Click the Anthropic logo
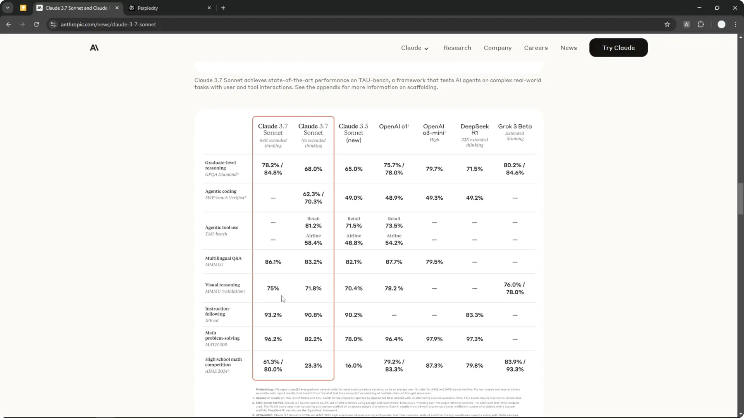Screen dimensions: 744x418 pyautogui.click(x=94, y=47)
